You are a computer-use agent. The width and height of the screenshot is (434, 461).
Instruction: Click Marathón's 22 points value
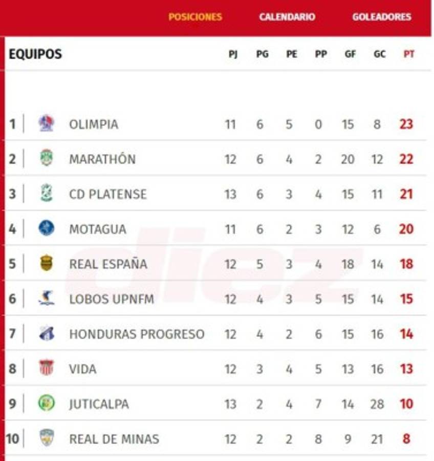tap(406, 159)
